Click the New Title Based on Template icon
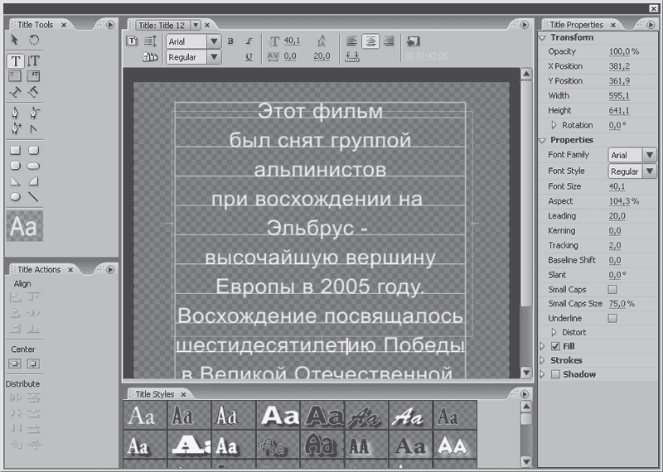The image size is (663, 472). (132, 41)
